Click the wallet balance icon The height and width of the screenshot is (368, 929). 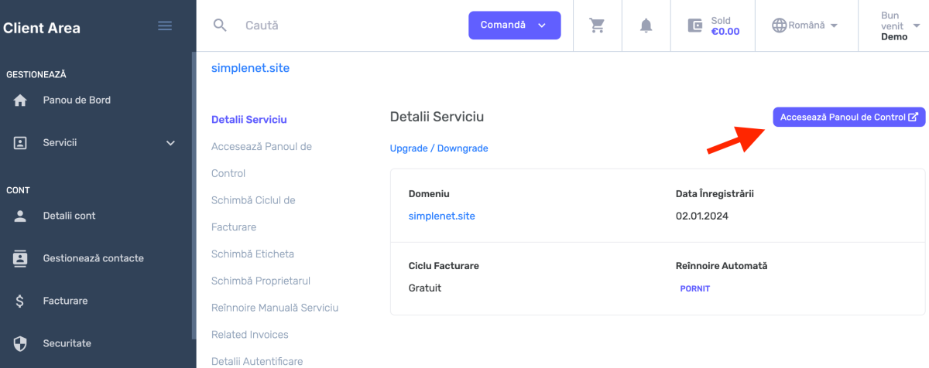tap(695, 26)
